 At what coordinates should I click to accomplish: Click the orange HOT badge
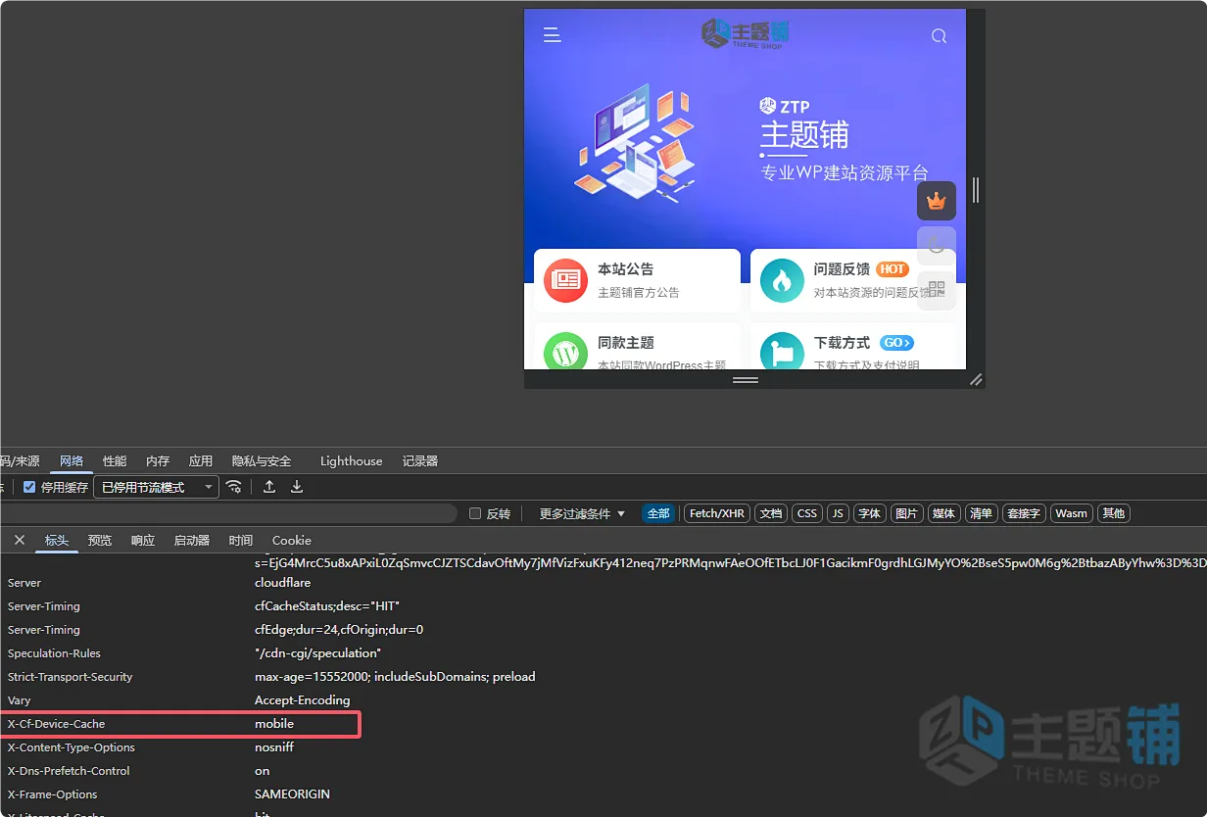pyautogui.click(x=893, y=268)
